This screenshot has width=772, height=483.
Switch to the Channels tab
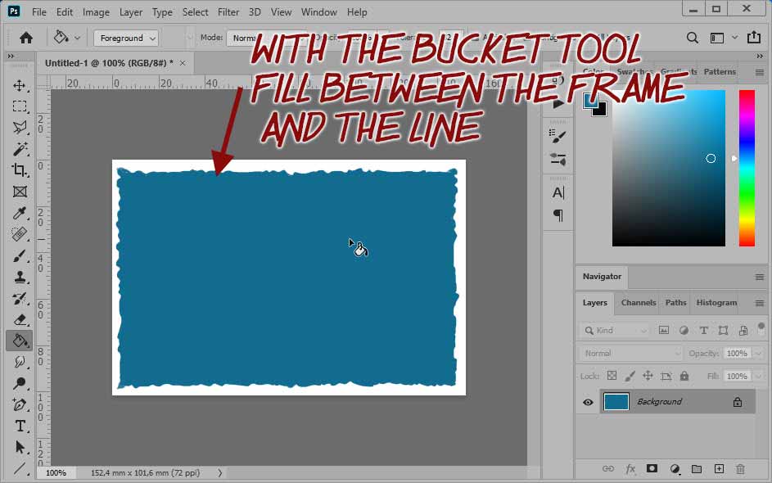638,302
